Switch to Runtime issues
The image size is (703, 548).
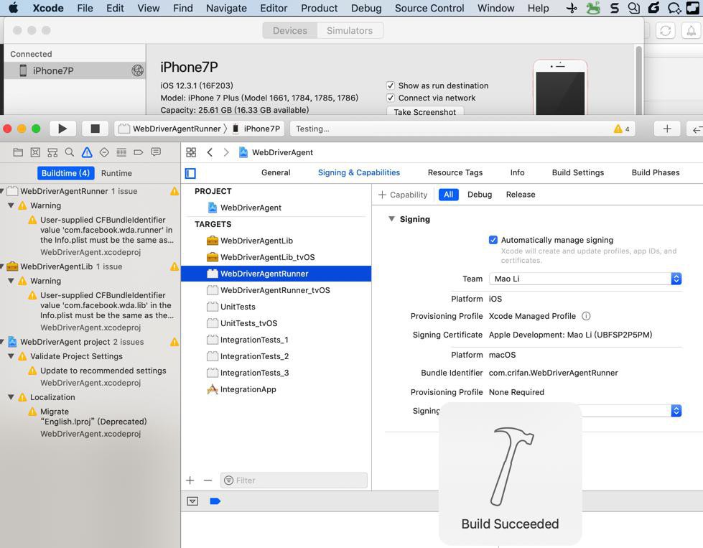pos(116,173)
